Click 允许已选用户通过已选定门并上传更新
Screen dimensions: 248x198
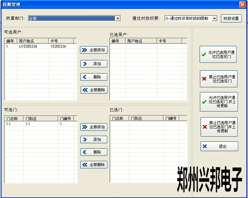(x=218, y=102)
